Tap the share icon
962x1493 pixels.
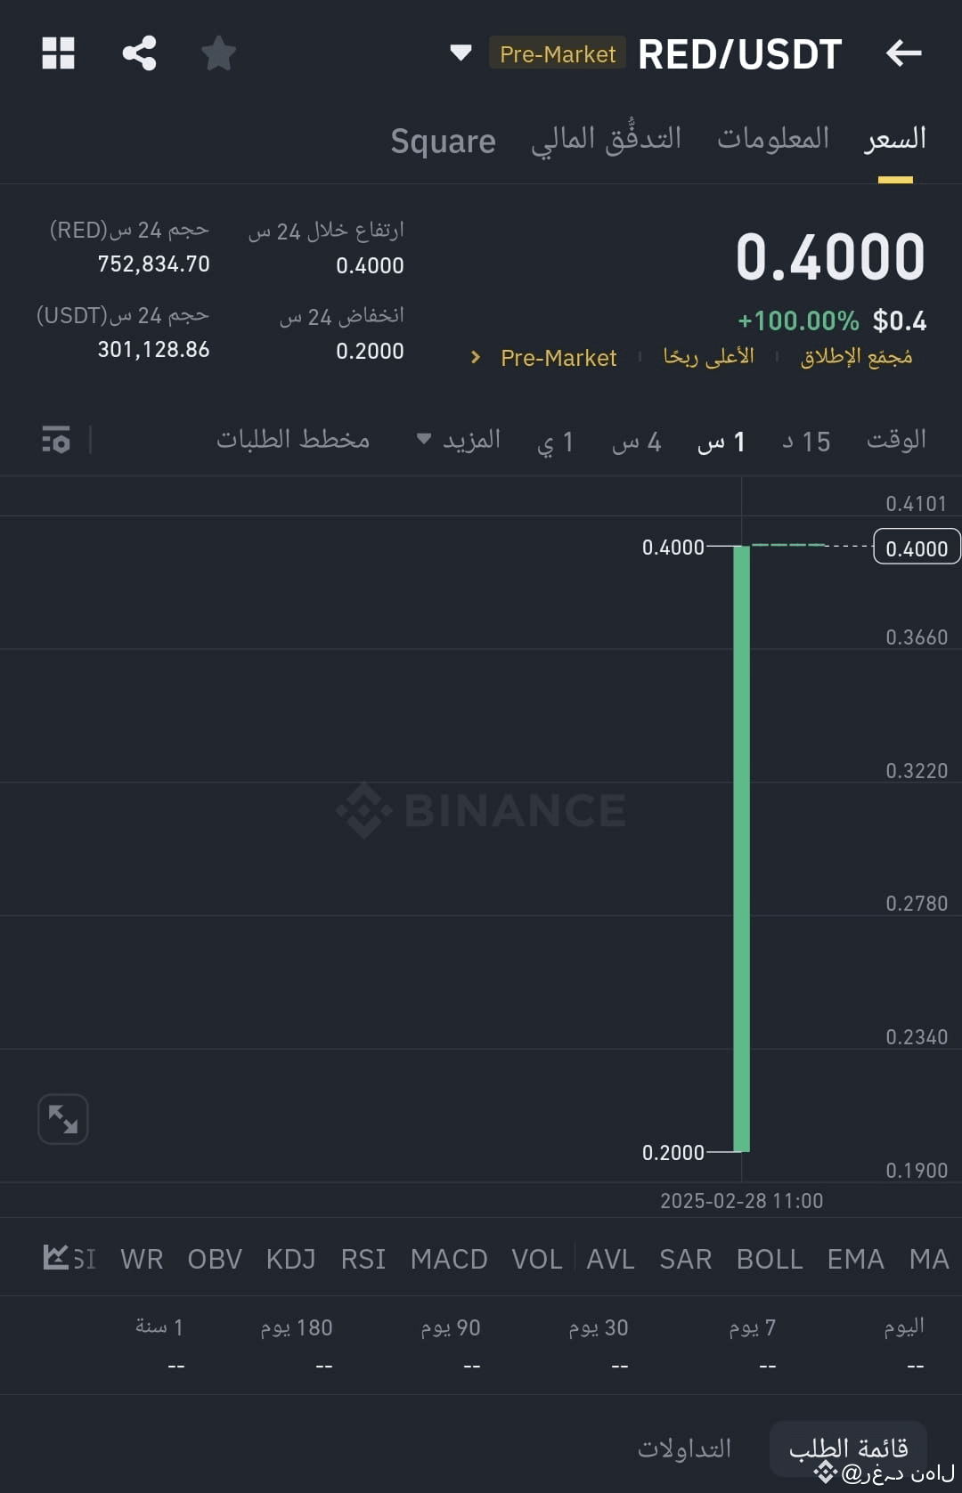(x=139, y=53)
